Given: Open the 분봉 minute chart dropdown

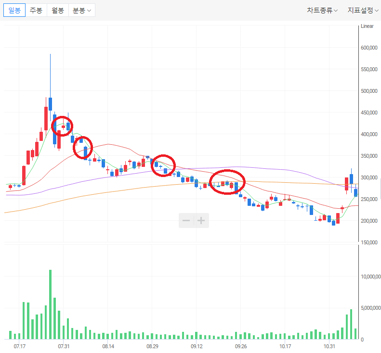Looking at the screenshot, I should [82, 10].
